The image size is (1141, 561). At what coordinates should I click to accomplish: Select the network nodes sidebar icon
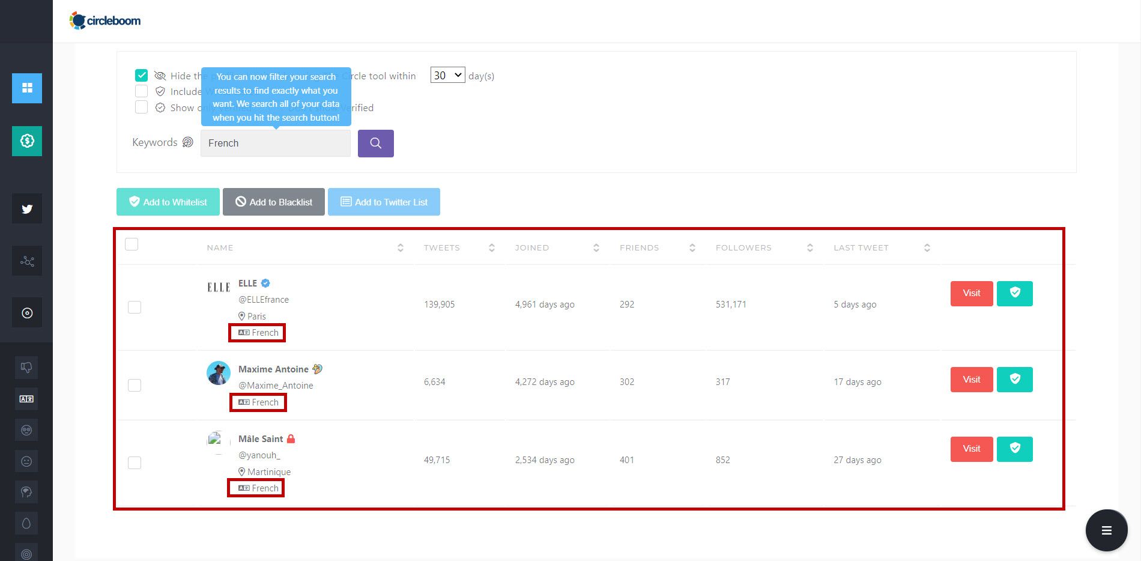tap(27, 261)
